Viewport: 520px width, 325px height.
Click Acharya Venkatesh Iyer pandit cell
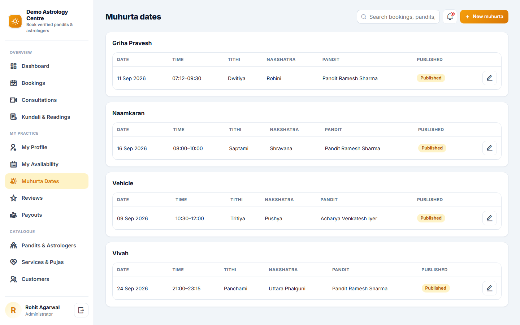coord(349,218)
